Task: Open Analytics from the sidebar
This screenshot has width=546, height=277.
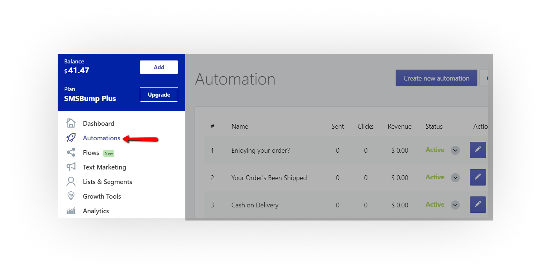Action: coord(96,211)
